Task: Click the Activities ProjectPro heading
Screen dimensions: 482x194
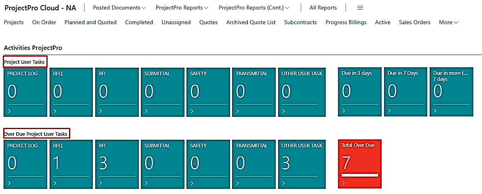Action: [x=33, y=48]
